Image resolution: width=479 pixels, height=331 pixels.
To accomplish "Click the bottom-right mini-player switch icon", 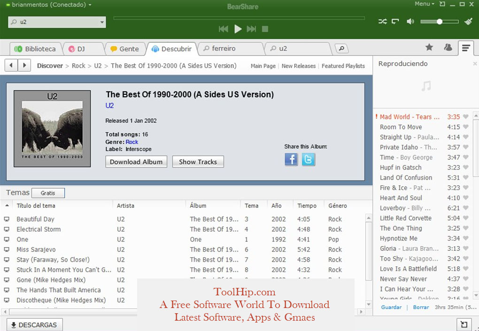I will click(464, 324).
